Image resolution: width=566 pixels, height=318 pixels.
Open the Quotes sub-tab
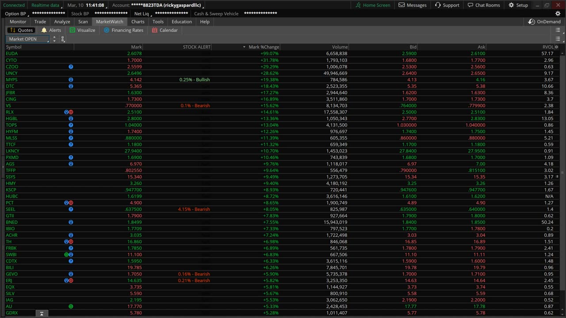[21, 30]
